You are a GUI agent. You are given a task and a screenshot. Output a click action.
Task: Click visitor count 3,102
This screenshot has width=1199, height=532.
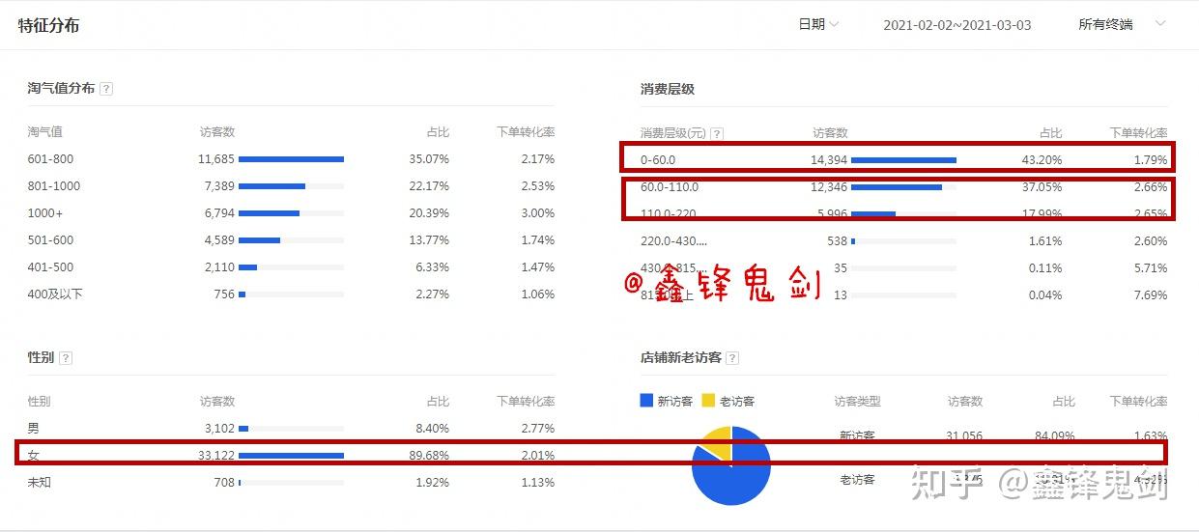click(x=219, y=429)
